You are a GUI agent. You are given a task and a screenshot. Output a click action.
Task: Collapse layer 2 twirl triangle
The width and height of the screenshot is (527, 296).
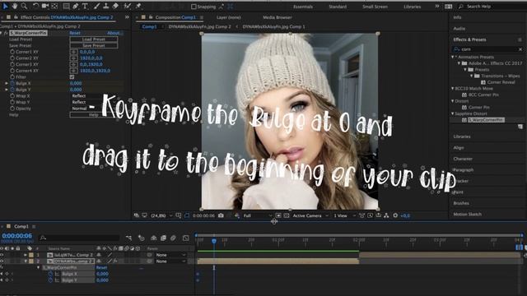tap(26, 261)
